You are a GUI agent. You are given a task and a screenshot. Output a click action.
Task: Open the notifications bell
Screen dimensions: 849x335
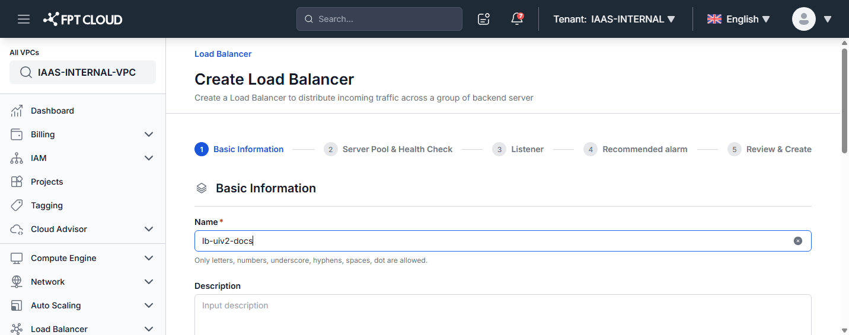517,19
